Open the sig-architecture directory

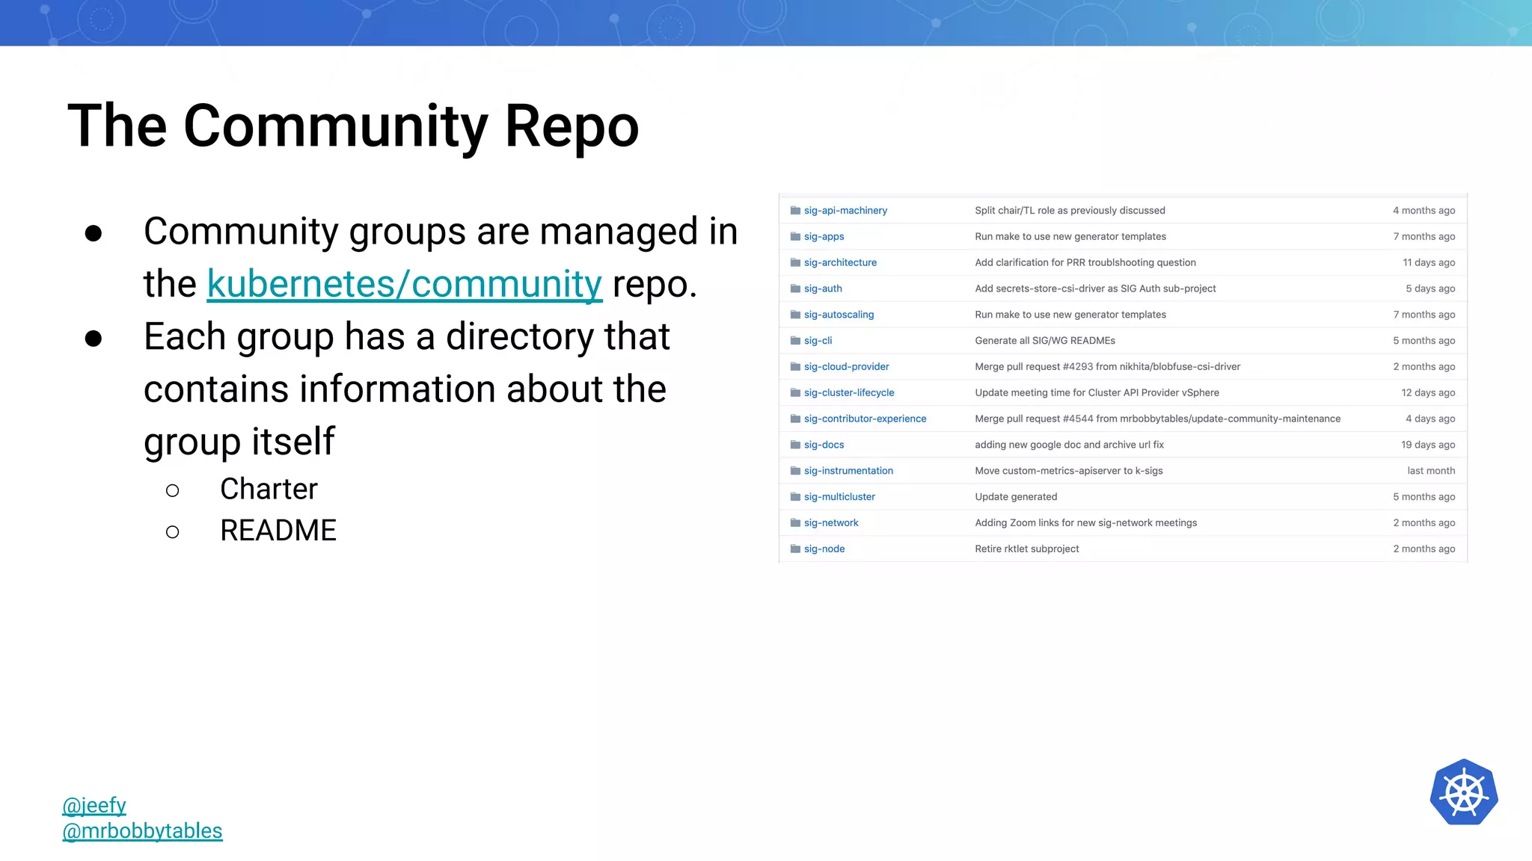coord(840,262)
